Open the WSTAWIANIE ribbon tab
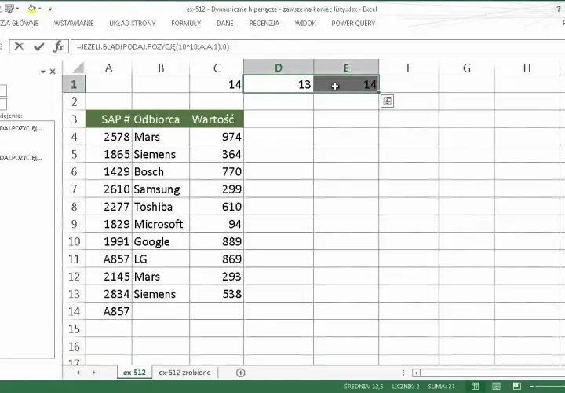 point(74,24)
